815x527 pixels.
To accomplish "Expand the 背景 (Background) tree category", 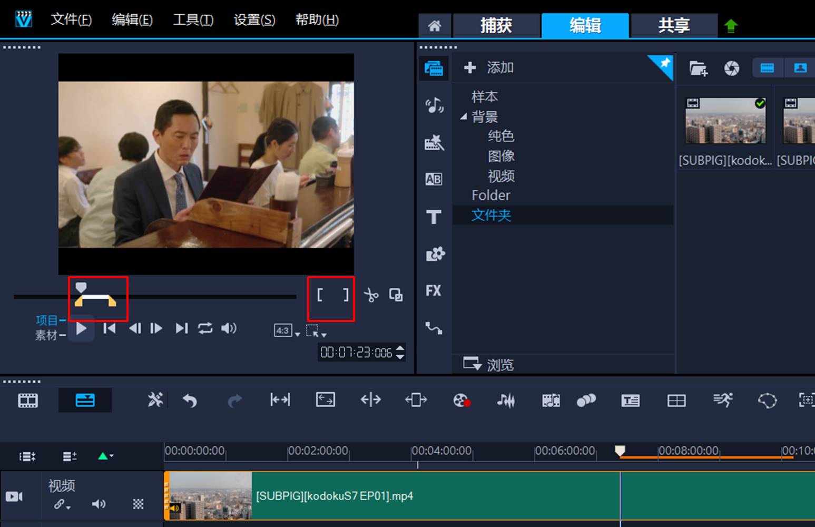I will (464, 116).
